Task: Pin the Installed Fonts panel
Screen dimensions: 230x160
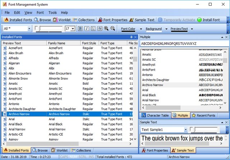Action: 132,37
